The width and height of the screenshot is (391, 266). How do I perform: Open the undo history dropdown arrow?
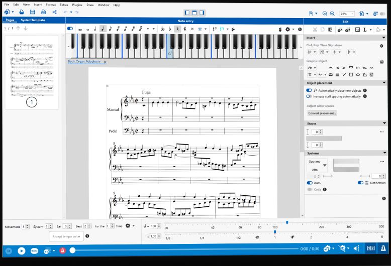[71, 12]
